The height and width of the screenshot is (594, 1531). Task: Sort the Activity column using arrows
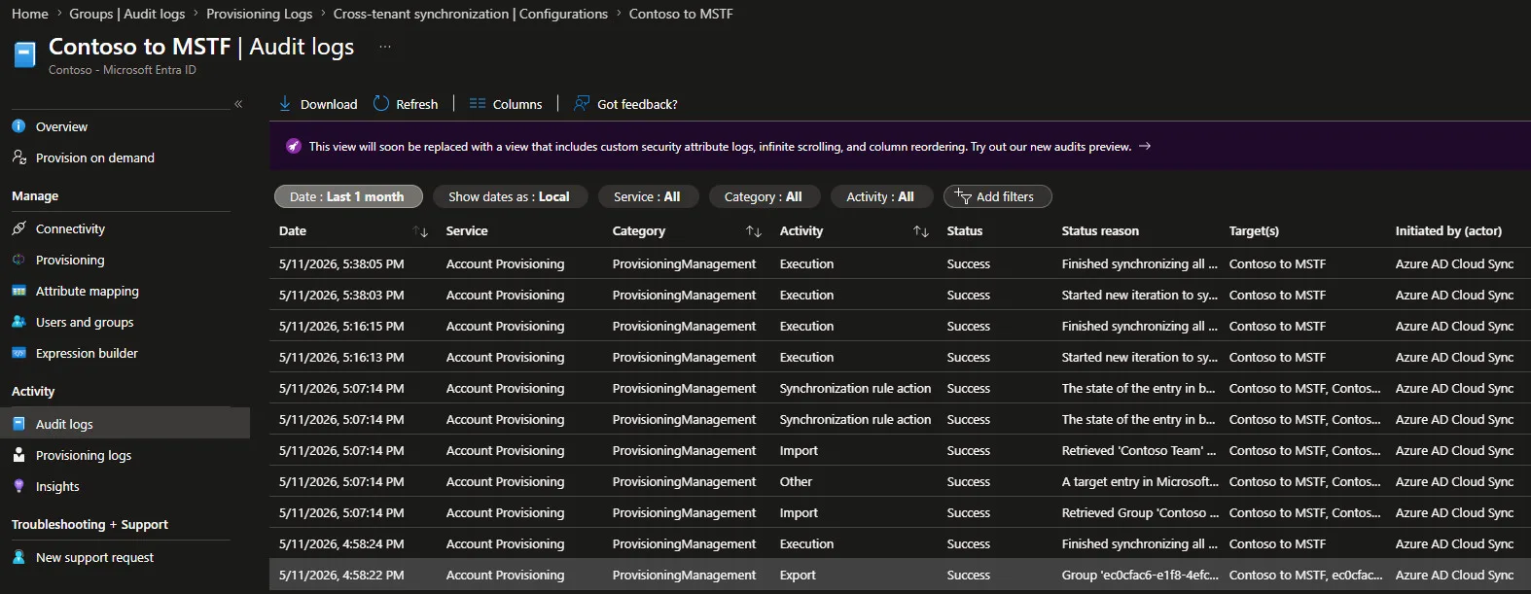(921, 231)
